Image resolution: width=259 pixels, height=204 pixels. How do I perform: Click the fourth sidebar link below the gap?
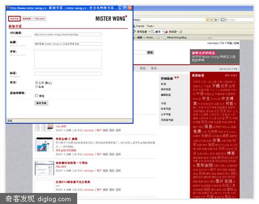[x=164, y=103]
